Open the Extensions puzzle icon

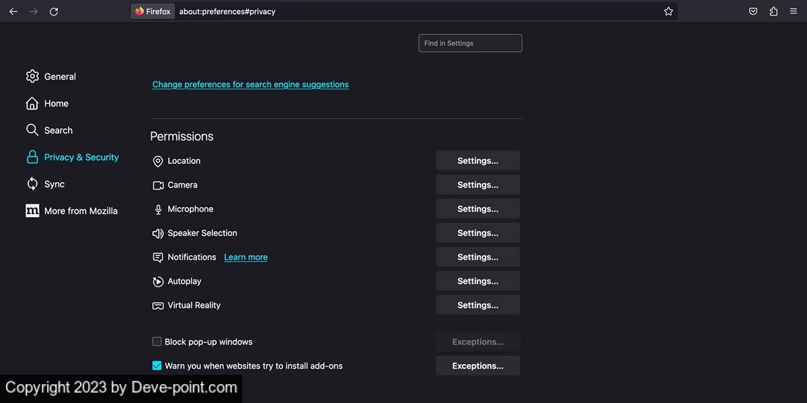coord(773,11)
